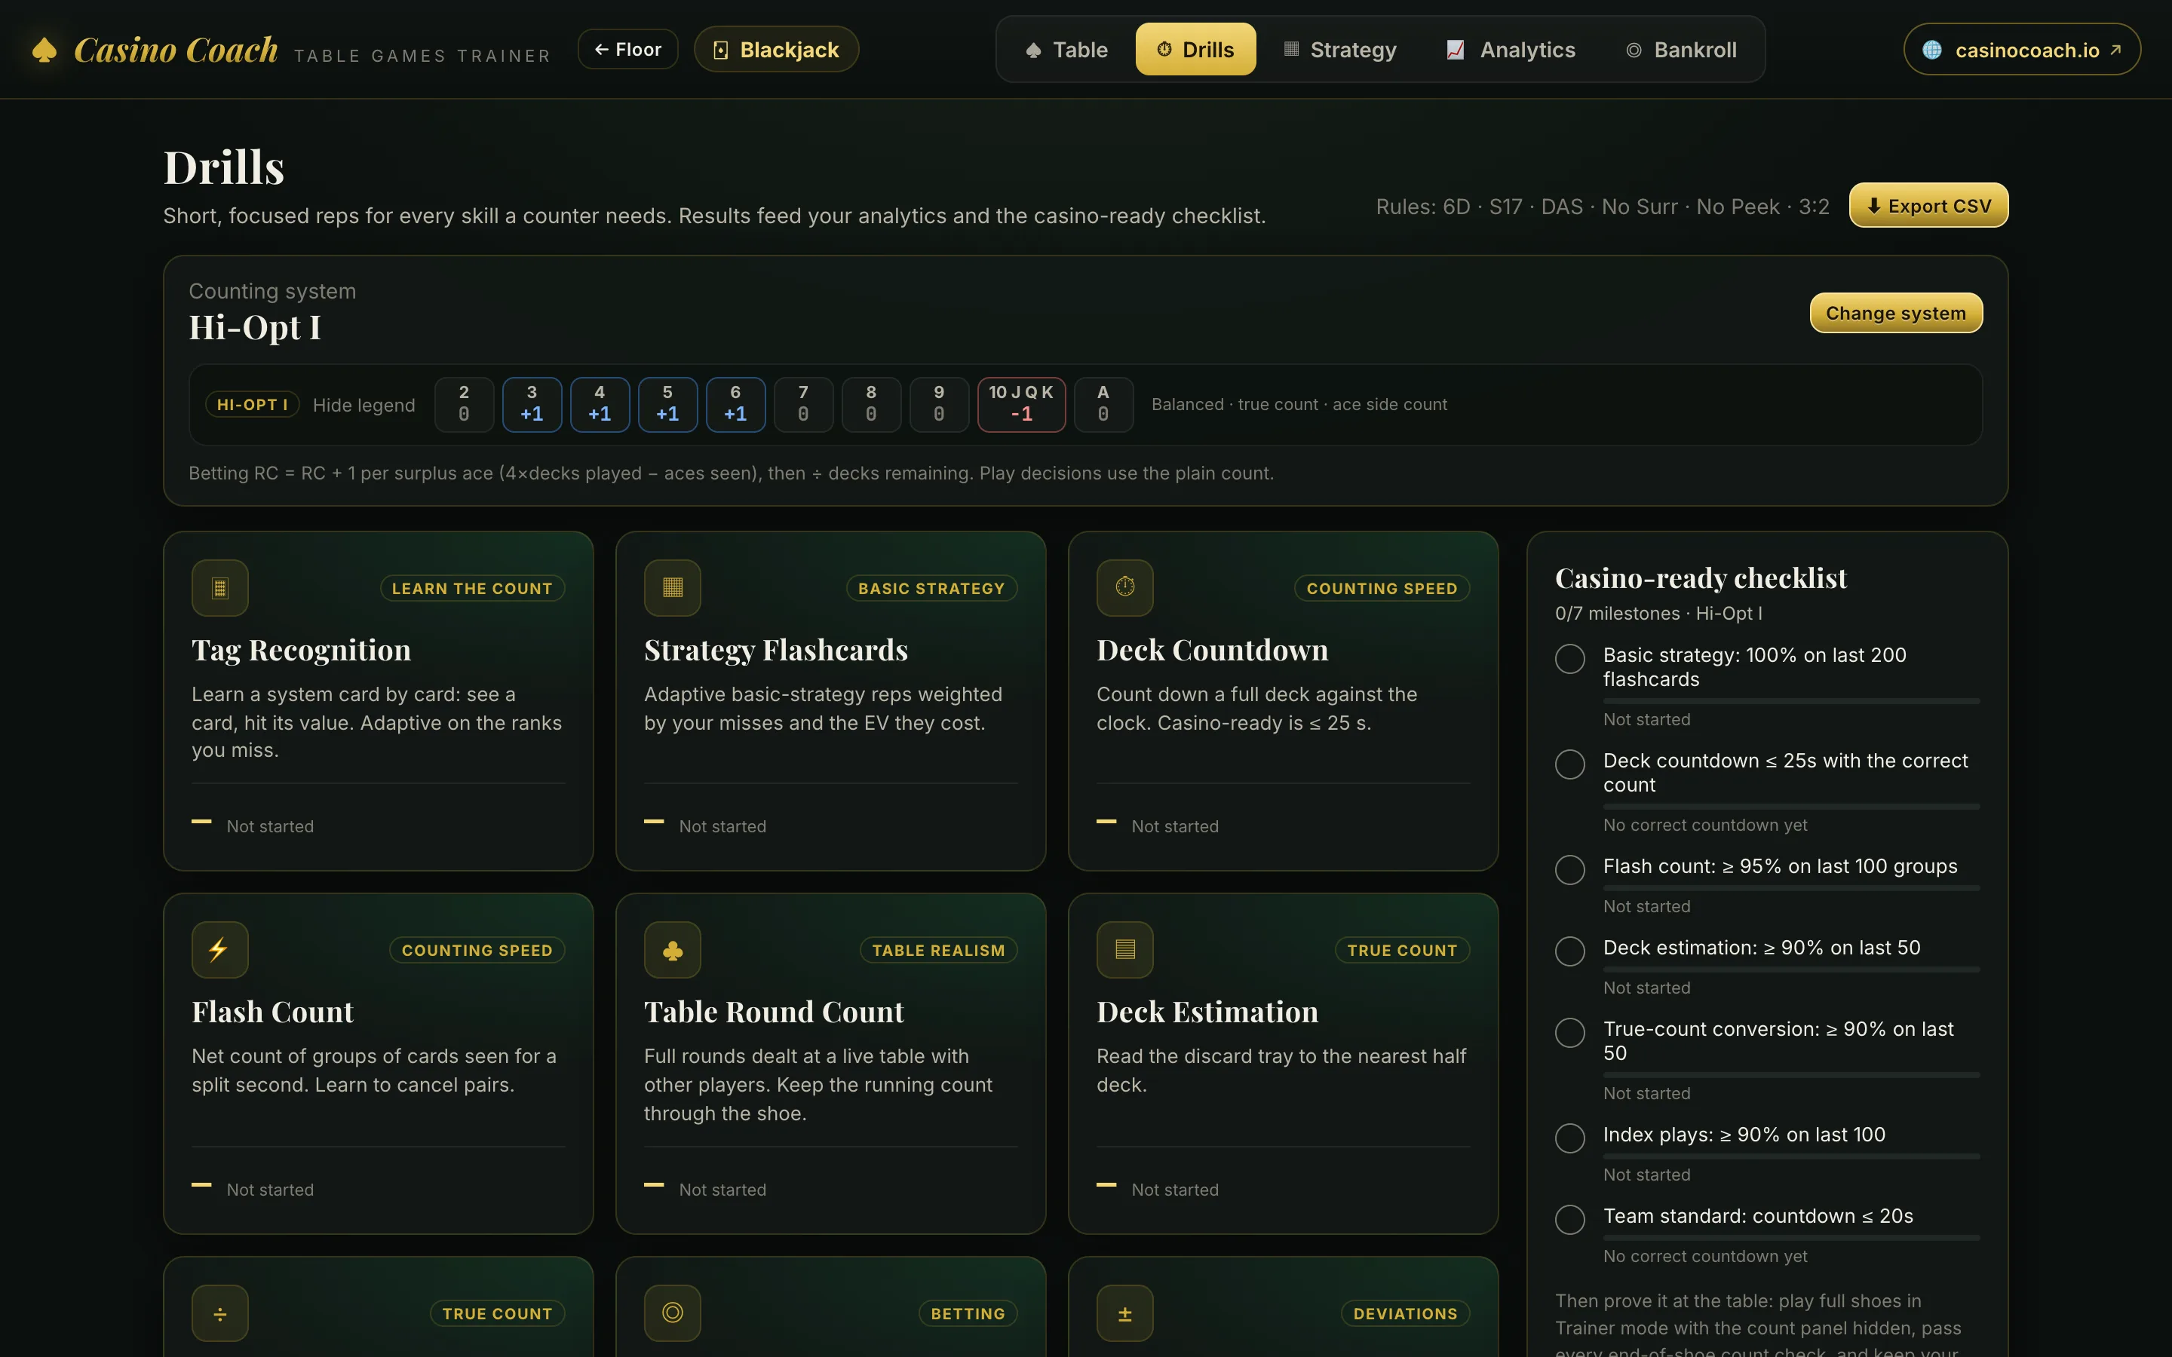Click the Basic strategy milestone progress bar
Viewport: 2172px width, 1357px height.
[1791, 701]
